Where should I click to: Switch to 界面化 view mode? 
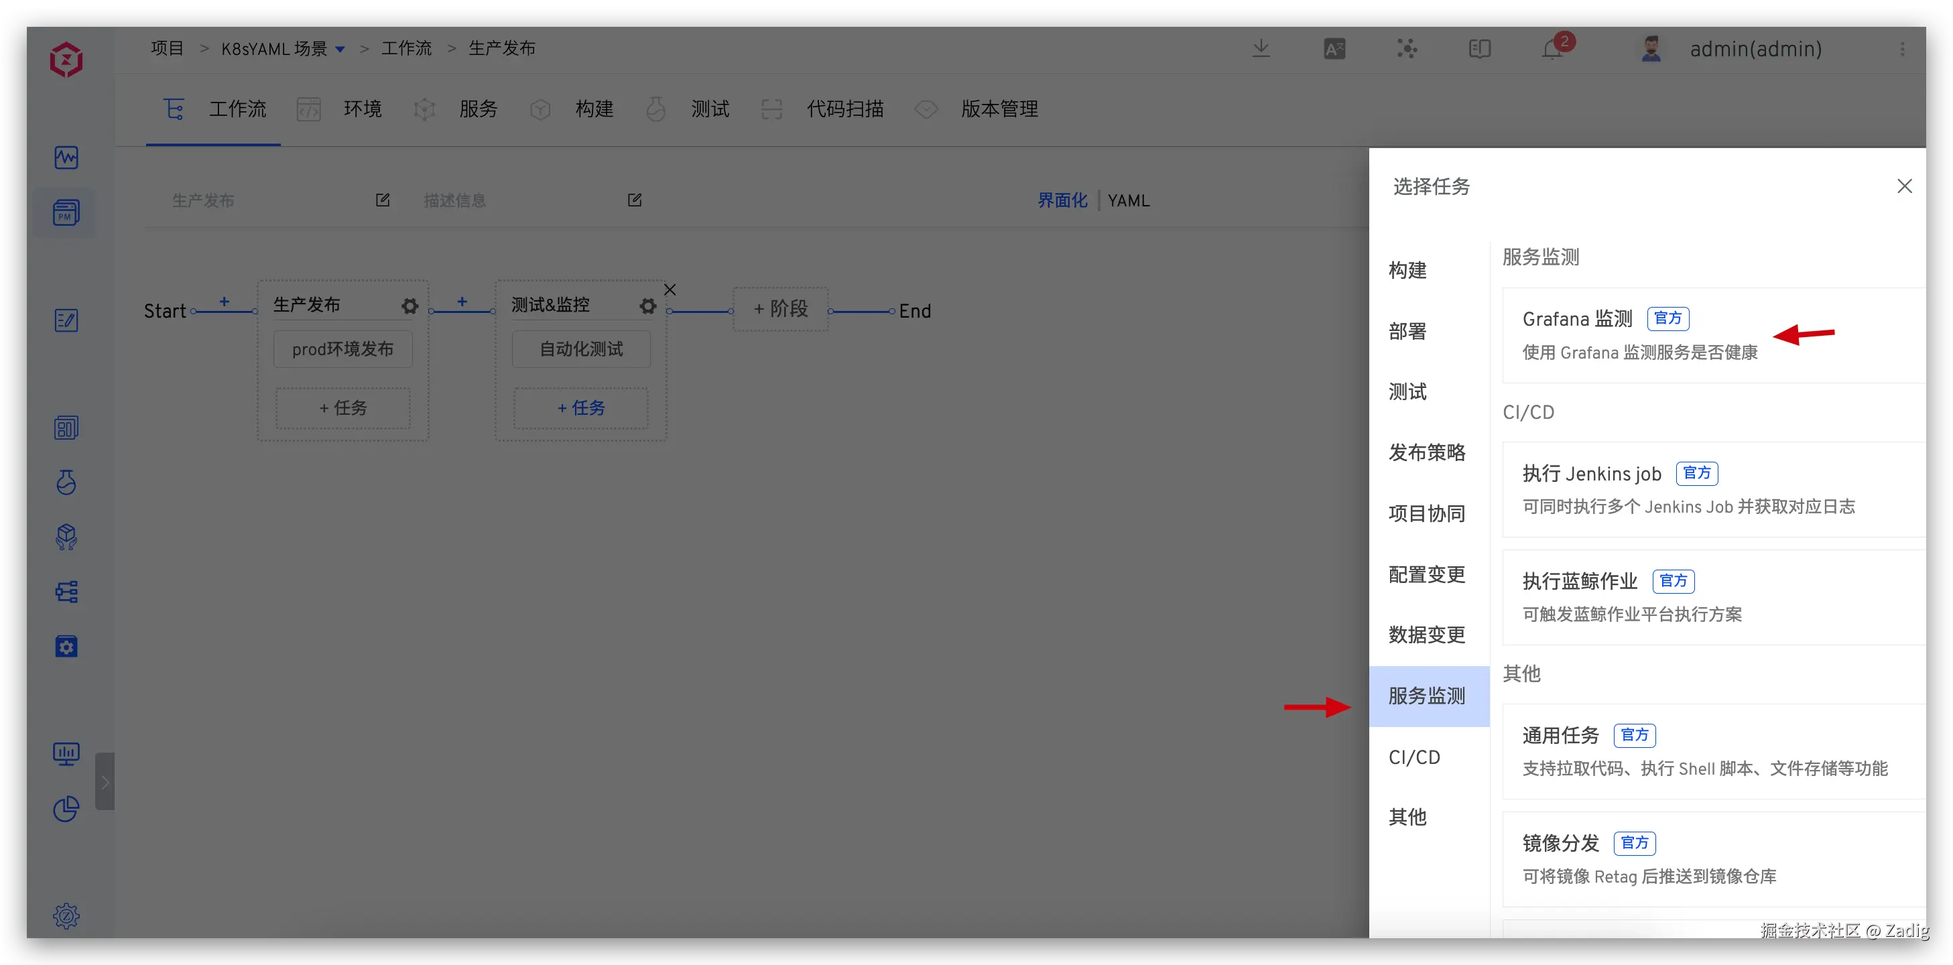pyautogui.click(x=1062, y=201)
